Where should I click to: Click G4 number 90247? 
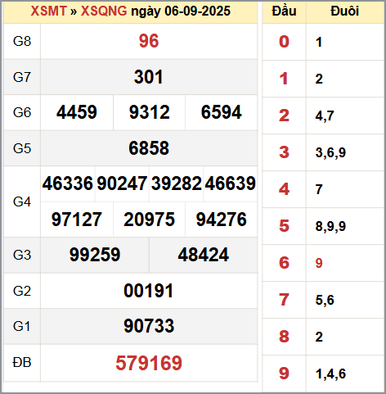click(x=122, y=183)
